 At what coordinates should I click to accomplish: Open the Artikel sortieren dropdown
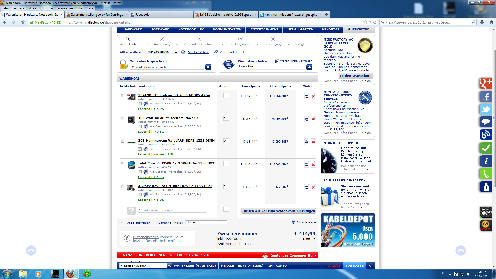pyautogui.click(x=162, y=52)
